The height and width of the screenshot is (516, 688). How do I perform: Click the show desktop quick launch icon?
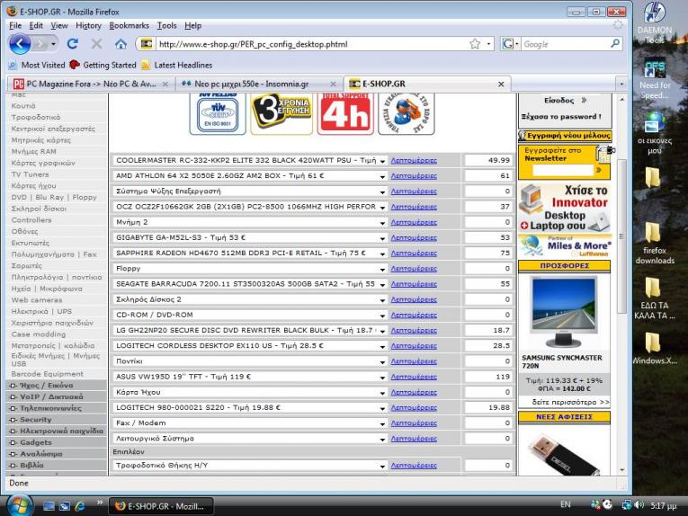[49, 506]
